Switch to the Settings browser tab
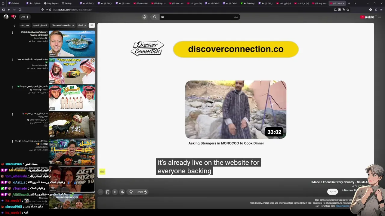 (67, 3)
